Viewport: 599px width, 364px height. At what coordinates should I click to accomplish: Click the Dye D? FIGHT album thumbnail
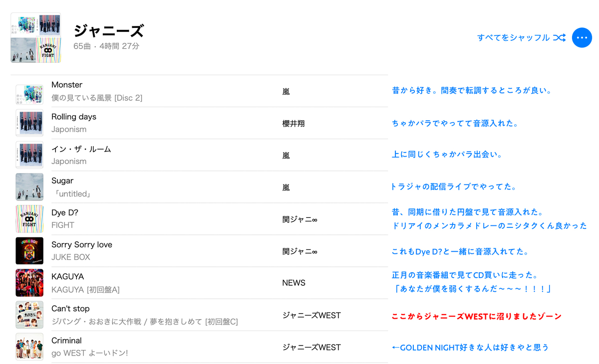click(29, 219)
